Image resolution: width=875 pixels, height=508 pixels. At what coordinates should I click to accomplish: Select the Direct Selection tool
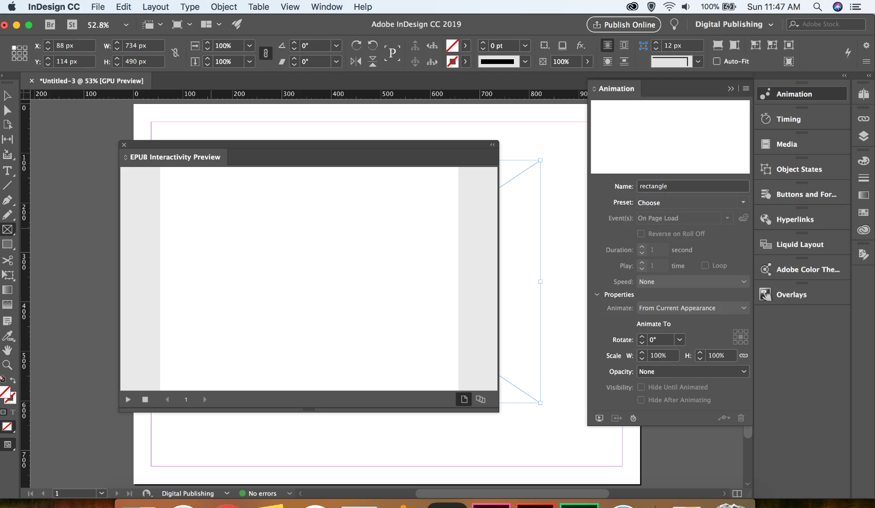(8, 110)
